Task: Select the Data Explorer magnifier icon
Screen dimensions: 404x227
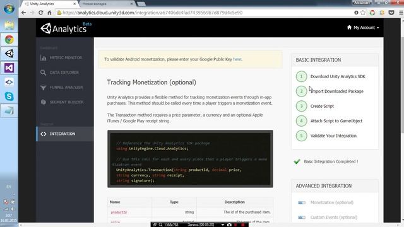Action: click(44, 73)
